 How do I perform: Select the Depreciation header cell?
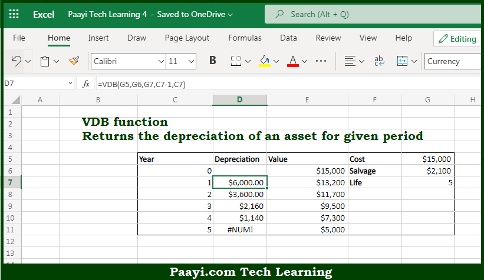coord(240,159)
